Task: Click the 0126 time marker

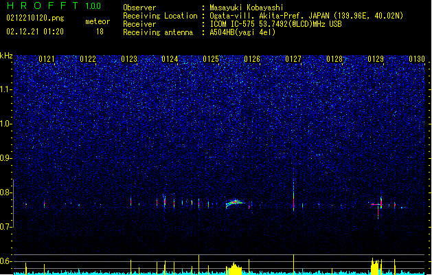Action: point(252,59)
